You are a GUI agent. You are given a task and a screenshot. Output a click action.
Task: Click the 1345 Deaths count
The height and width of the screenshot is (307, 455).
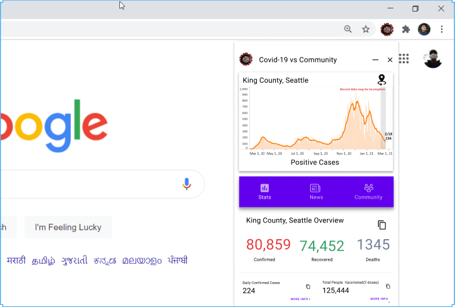point(373,244)
